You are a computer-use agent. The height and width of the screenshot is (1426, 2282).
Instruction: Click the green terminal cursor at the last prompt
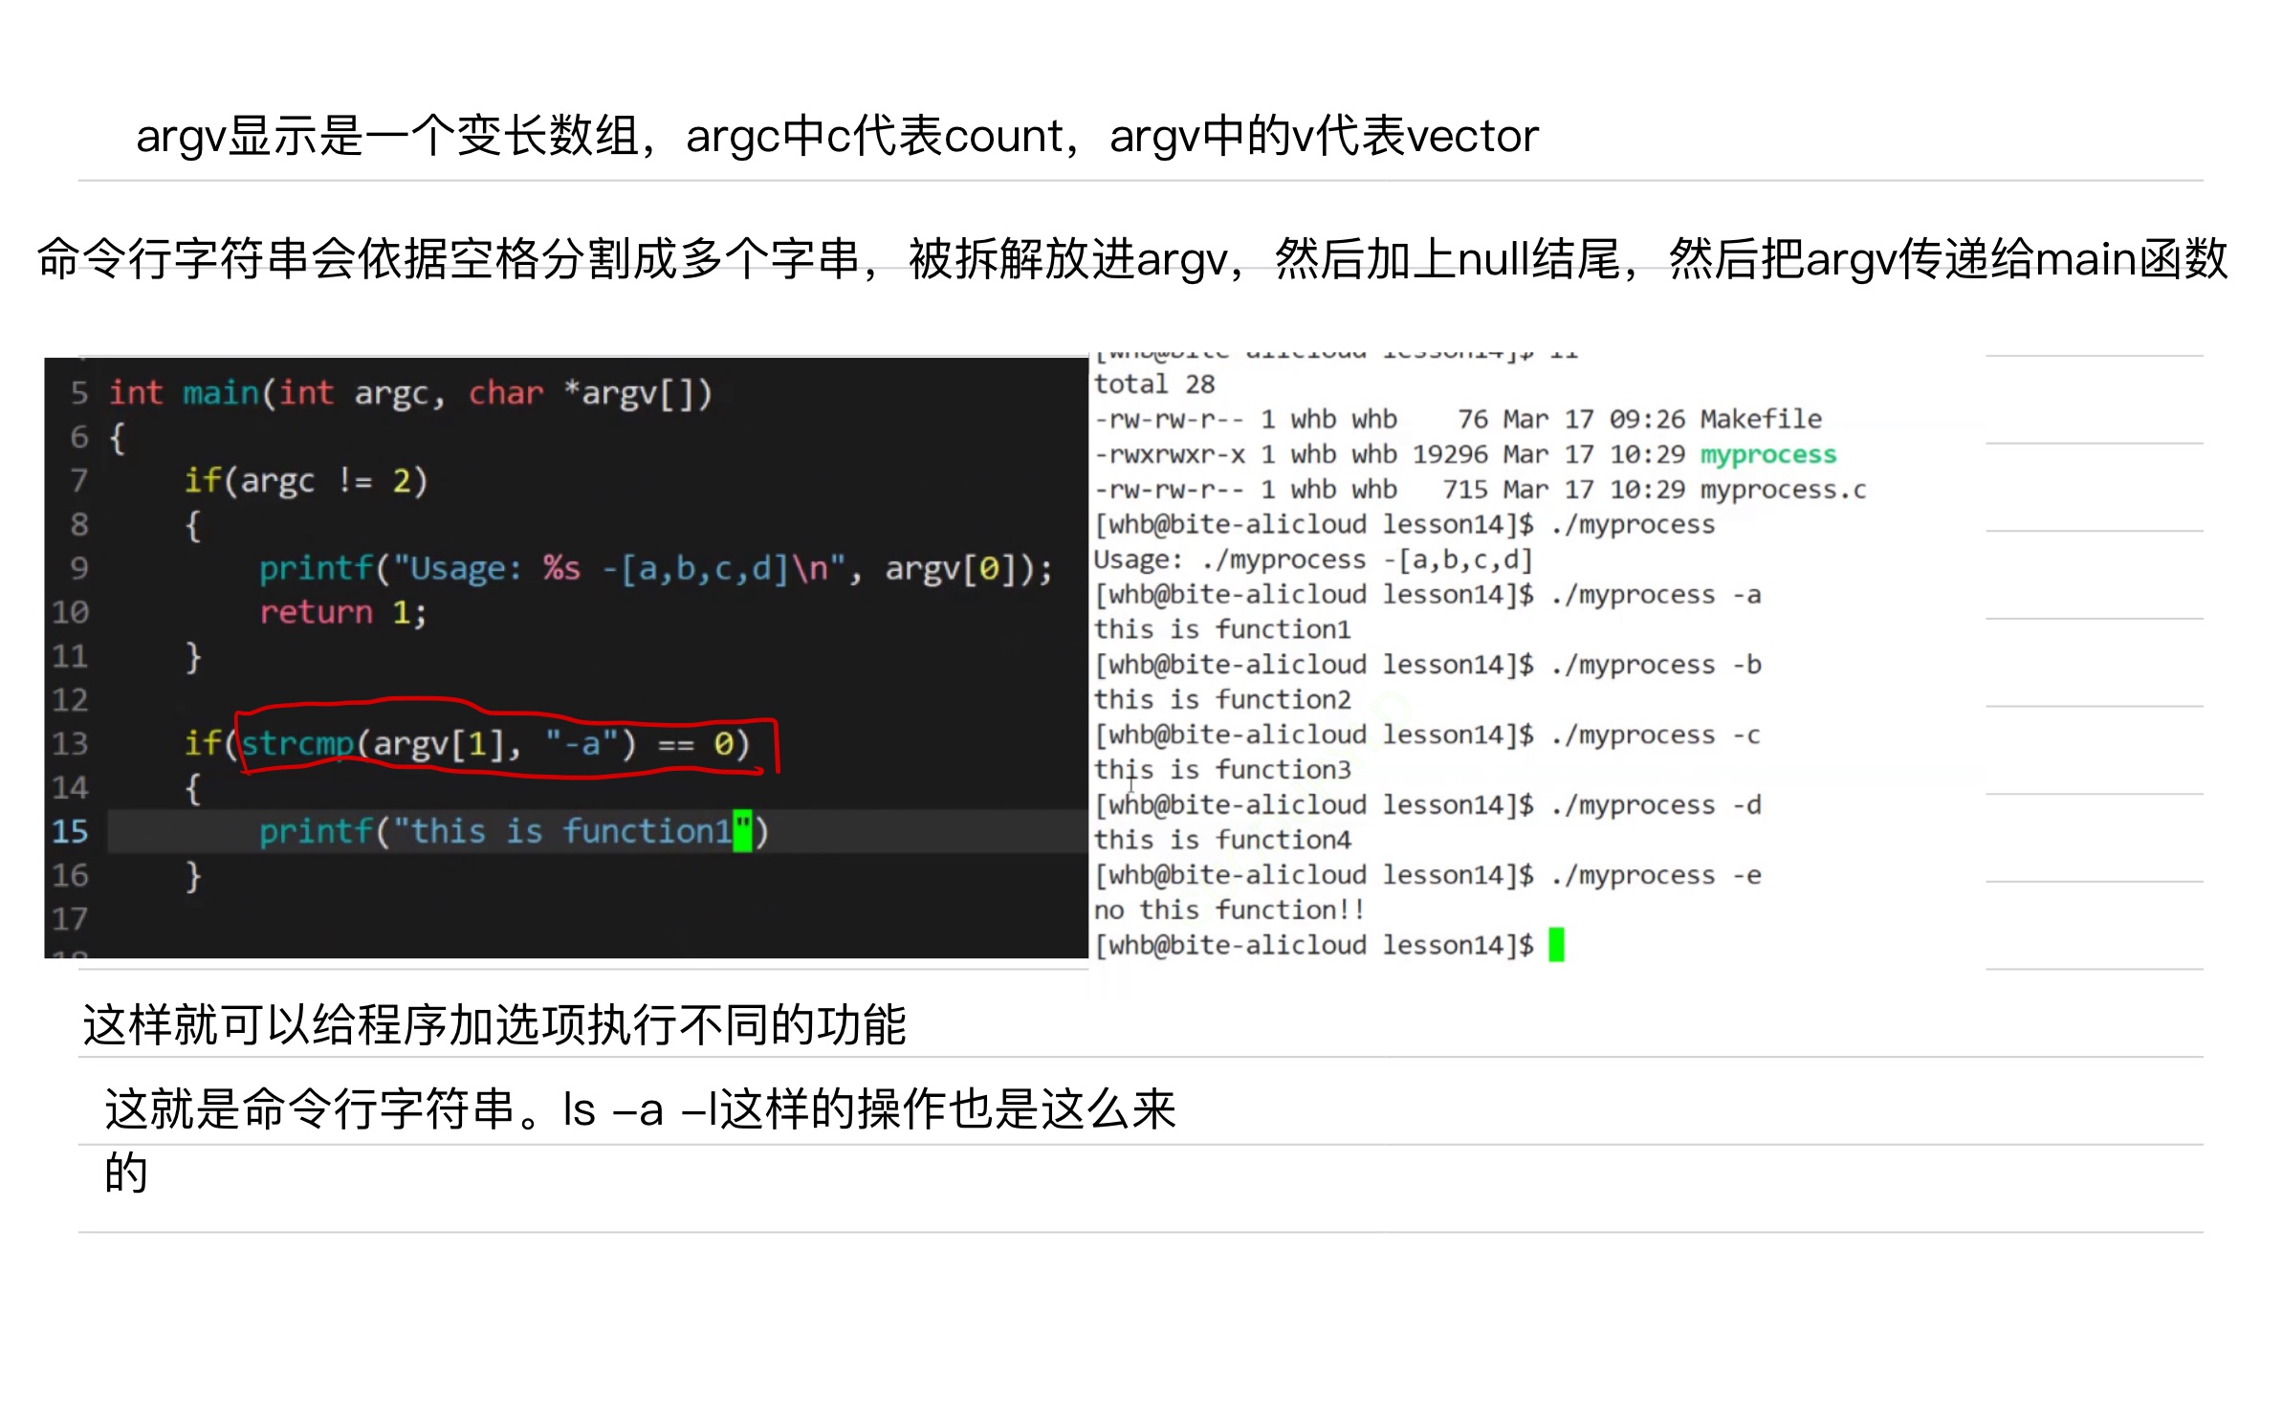(1556, 944)
